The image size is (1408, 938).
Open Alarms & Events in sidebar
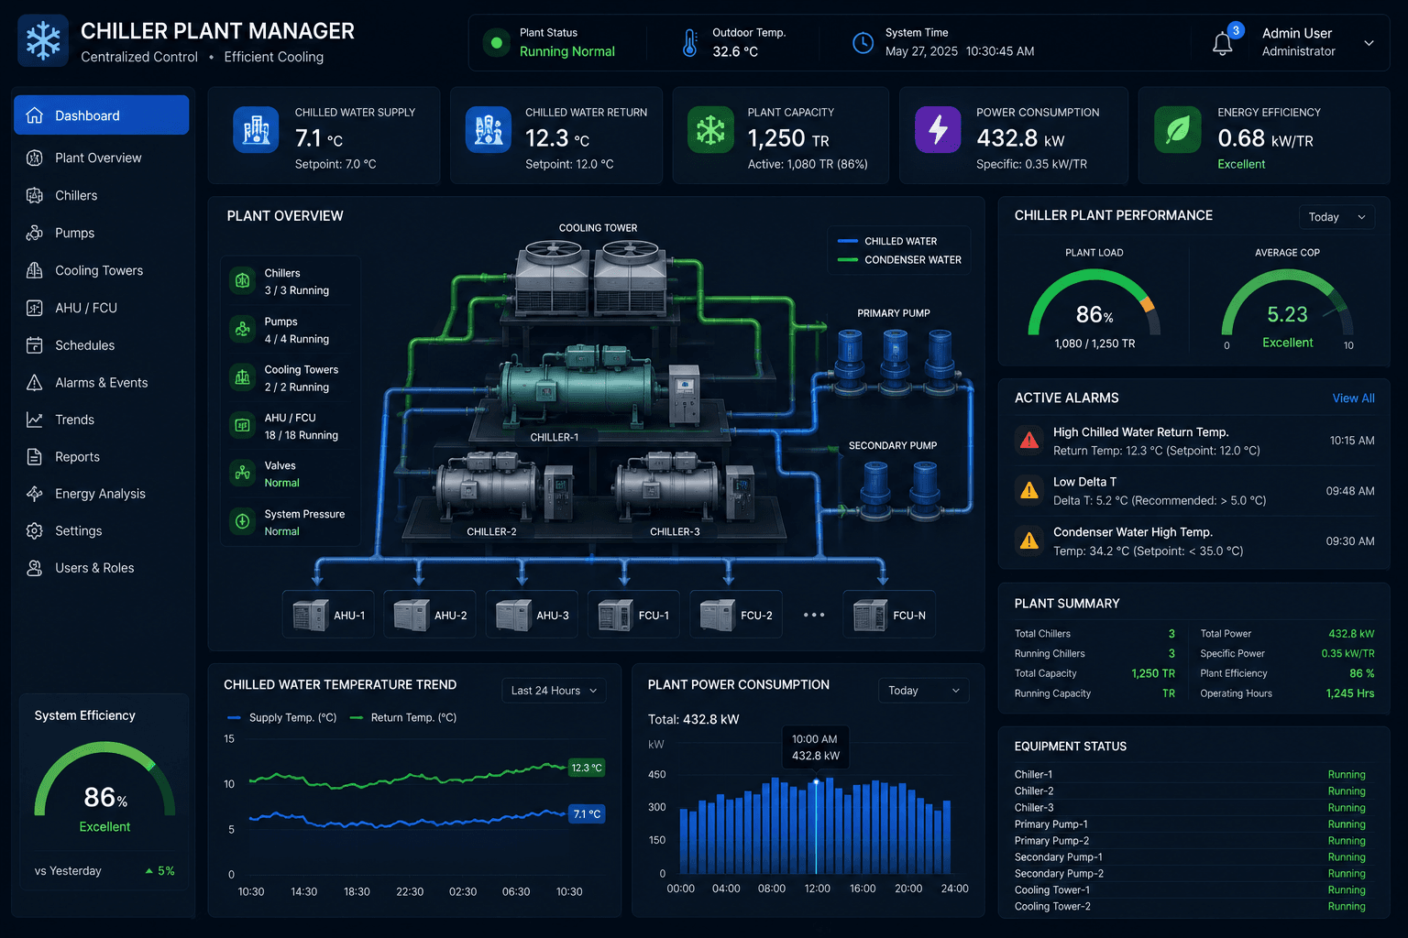[101, 382]
